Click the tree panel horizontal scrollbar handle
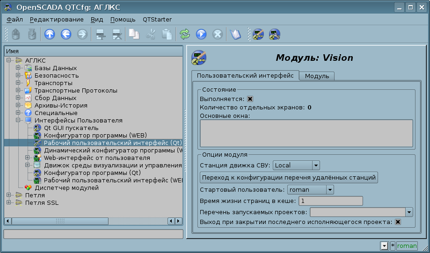Screen dimensions: 430x253 tap(60, 221)
